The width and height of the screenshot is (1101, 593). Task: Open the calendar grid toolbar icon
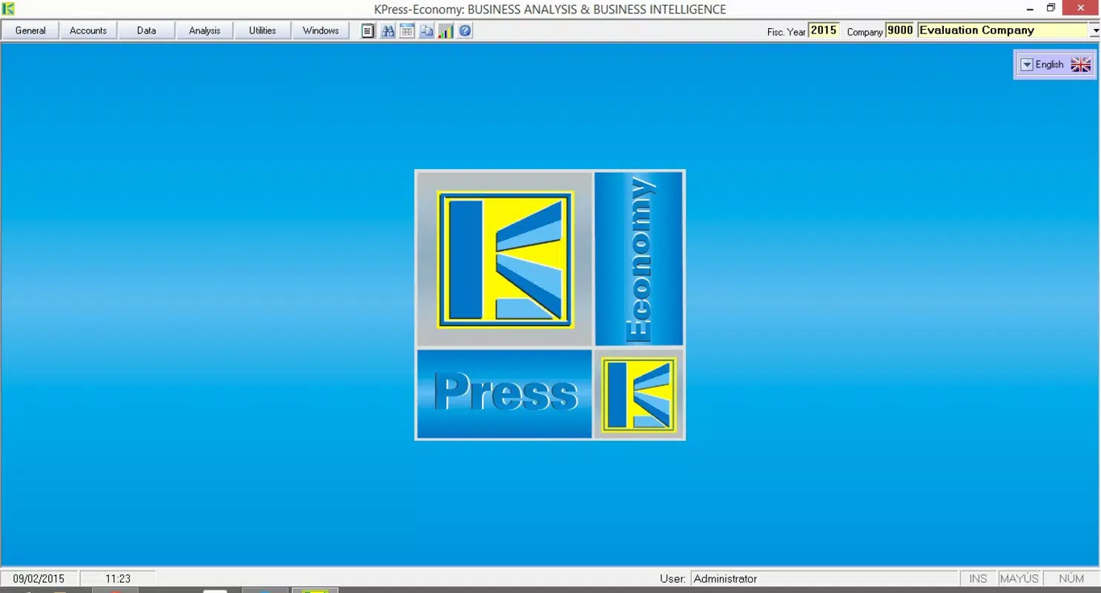point(406,31)
